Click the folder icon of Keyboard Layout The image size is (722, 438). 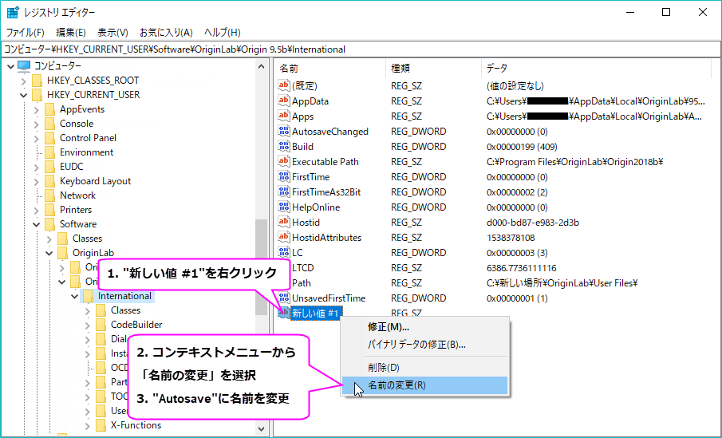50,181
